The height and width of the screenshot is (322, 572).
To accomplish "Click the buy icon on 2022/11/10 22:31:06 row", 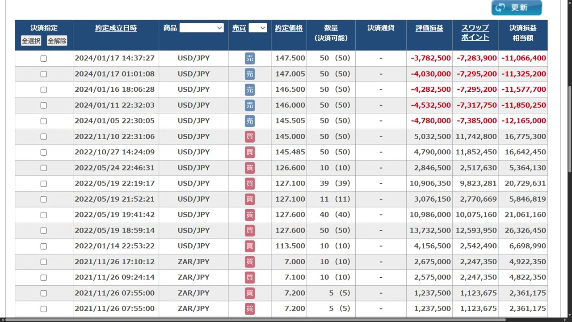I will tap(249, 137).
